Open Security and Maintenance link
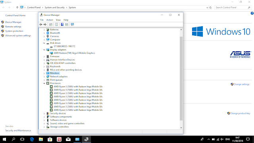 coord(18,131)
